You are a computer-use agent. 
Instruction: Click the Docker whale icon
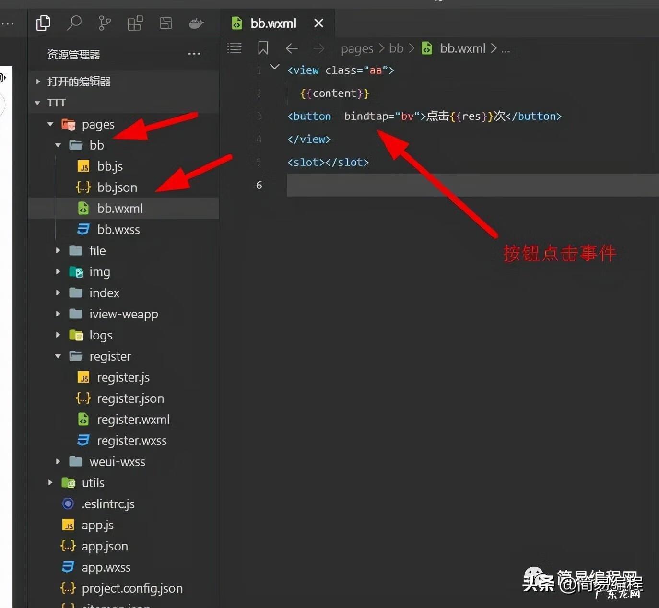(x=196, y=23)
